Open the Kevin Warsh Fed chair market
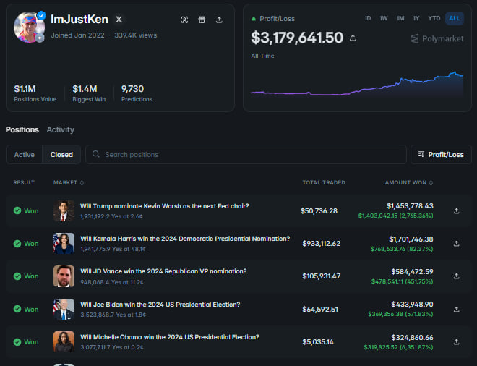The width and height of the screenshot is (477, 366). [165, 206]
